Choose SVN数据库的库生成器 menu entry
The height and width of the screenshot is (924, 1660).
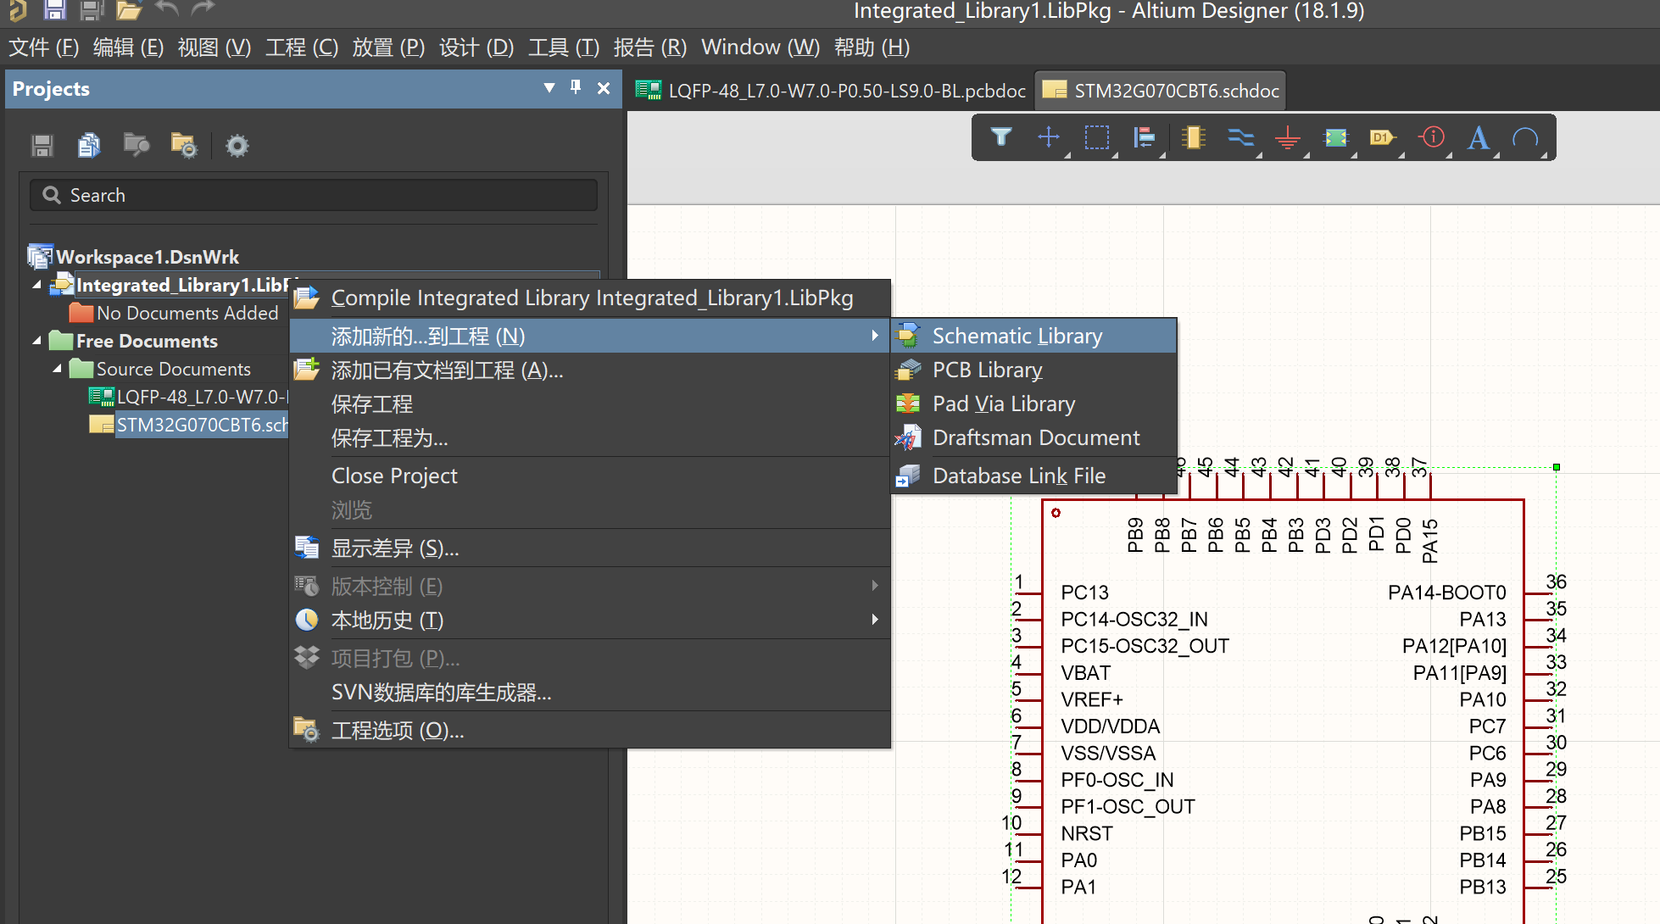[x=590, y=693]
